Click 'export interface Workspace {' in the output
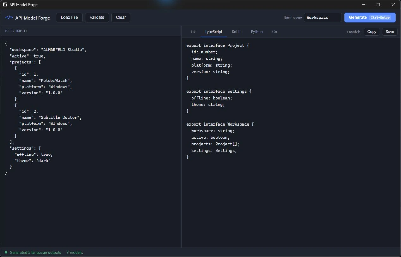 pyautogui.click(x=220, y=124)
